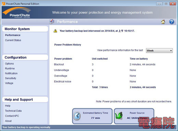Click the note about short duration problems
Viewport: 178px width, 131px height.
(x=134, y=102)
